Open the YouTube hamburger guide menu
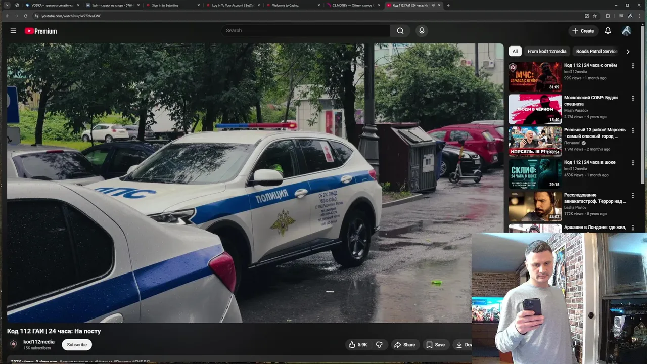This screenshot has width=647, height=364. coord(13,31)
